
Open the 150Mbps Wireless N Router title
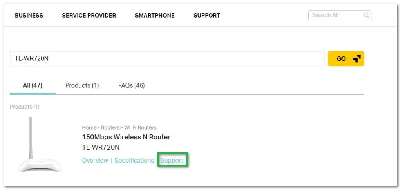click(x=126, y=137)
